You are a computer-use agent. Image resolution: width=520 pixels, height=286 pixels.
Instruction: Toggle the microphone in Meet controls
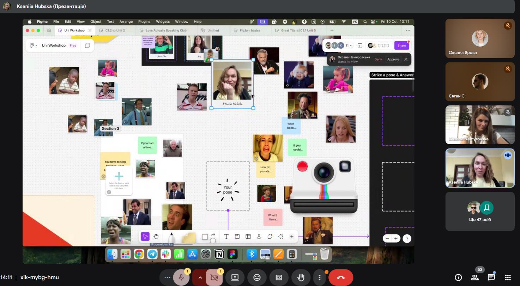click(x=181, y=278)
